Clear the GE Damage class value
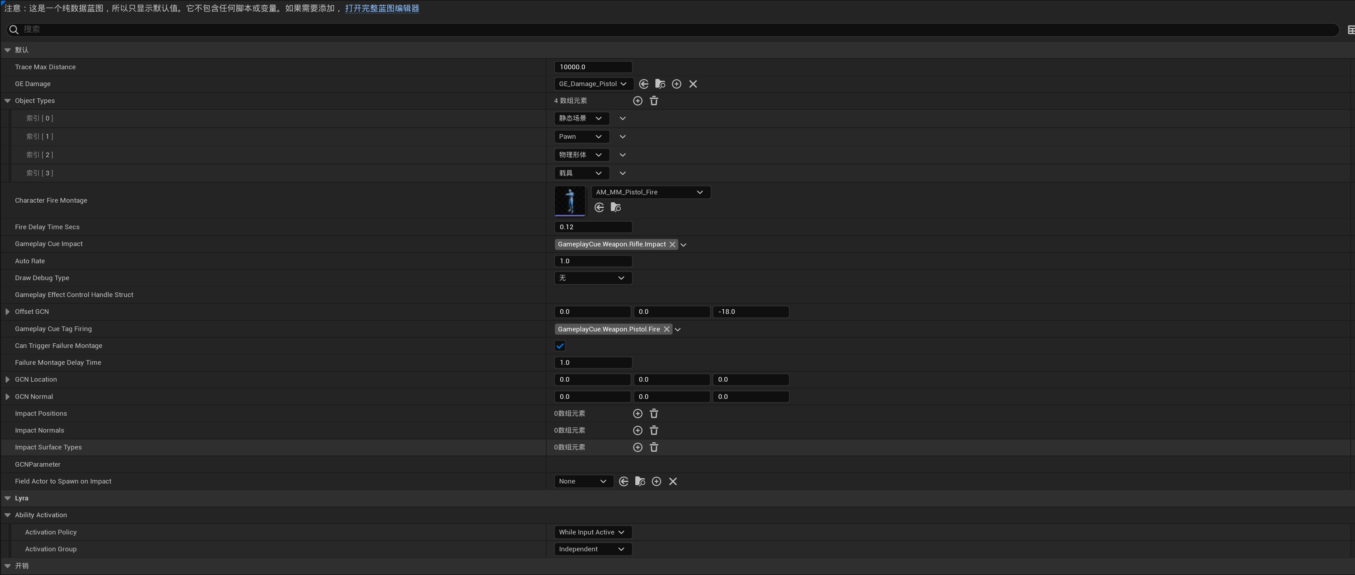Image resolution: width=1355 pixels, height=575 pixels. [693, 84]
